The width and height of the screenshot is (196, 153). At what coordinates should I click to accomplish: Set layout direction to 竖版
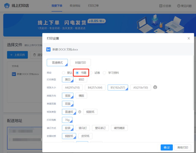pyautogui.click(x=68, y=96)
